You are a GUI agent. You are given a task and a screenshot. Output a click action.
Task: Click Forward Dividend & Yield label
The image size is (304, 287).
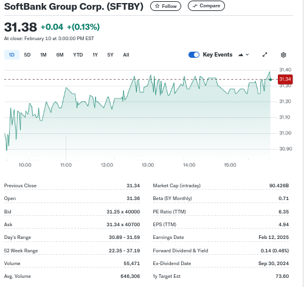181,251
